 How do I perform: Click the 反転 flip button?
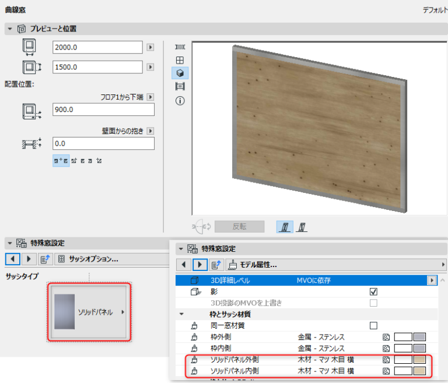(x=239, y=227)
